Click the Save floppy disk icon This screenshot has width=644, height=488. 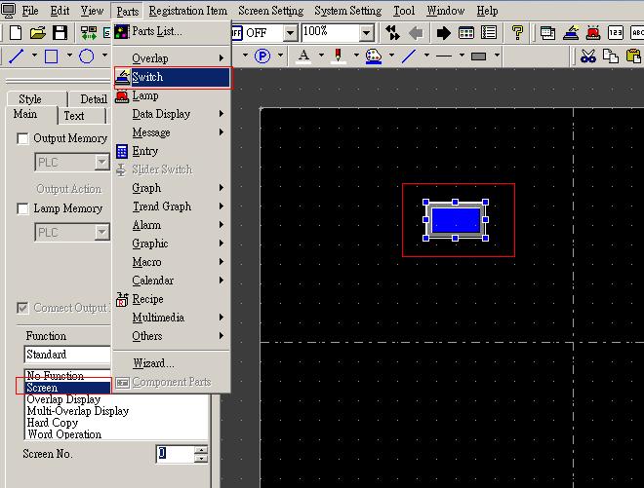(60, 33)
